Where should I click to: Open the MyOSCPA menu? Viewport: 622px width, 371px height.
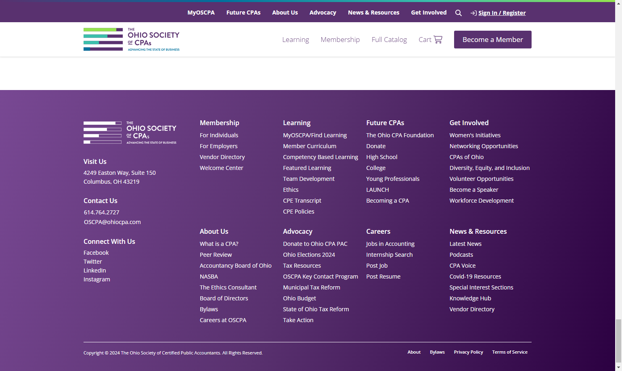tap(201, 13)
